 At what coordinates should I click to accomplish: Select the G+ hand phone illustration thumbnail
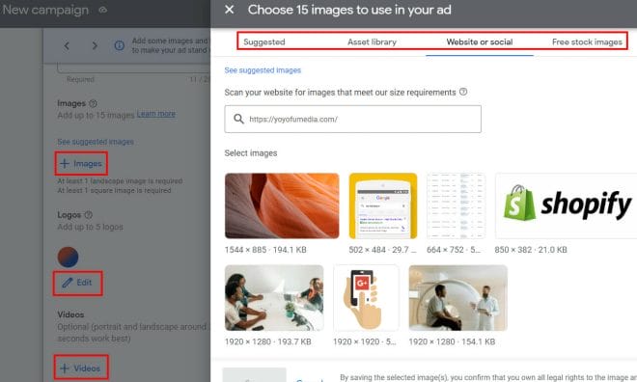click(x=366, y=298)
